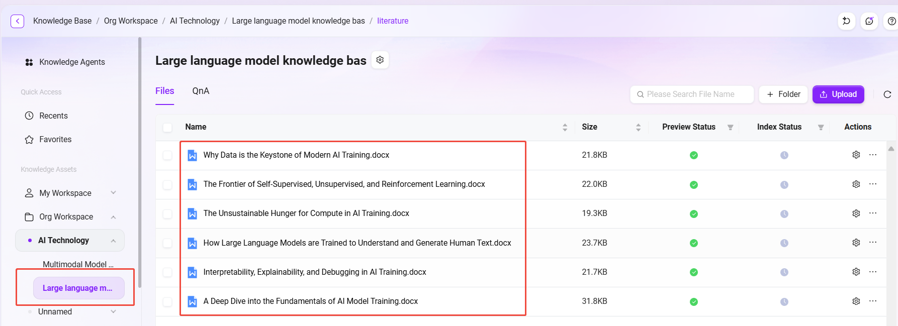
Task: Filter by Index Status funnel icon
Action: [x=821, y=128]
